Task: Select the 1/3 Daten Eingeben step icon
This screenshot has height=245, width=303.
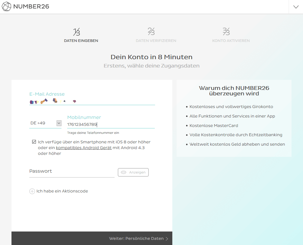Action: pos(76,32)
